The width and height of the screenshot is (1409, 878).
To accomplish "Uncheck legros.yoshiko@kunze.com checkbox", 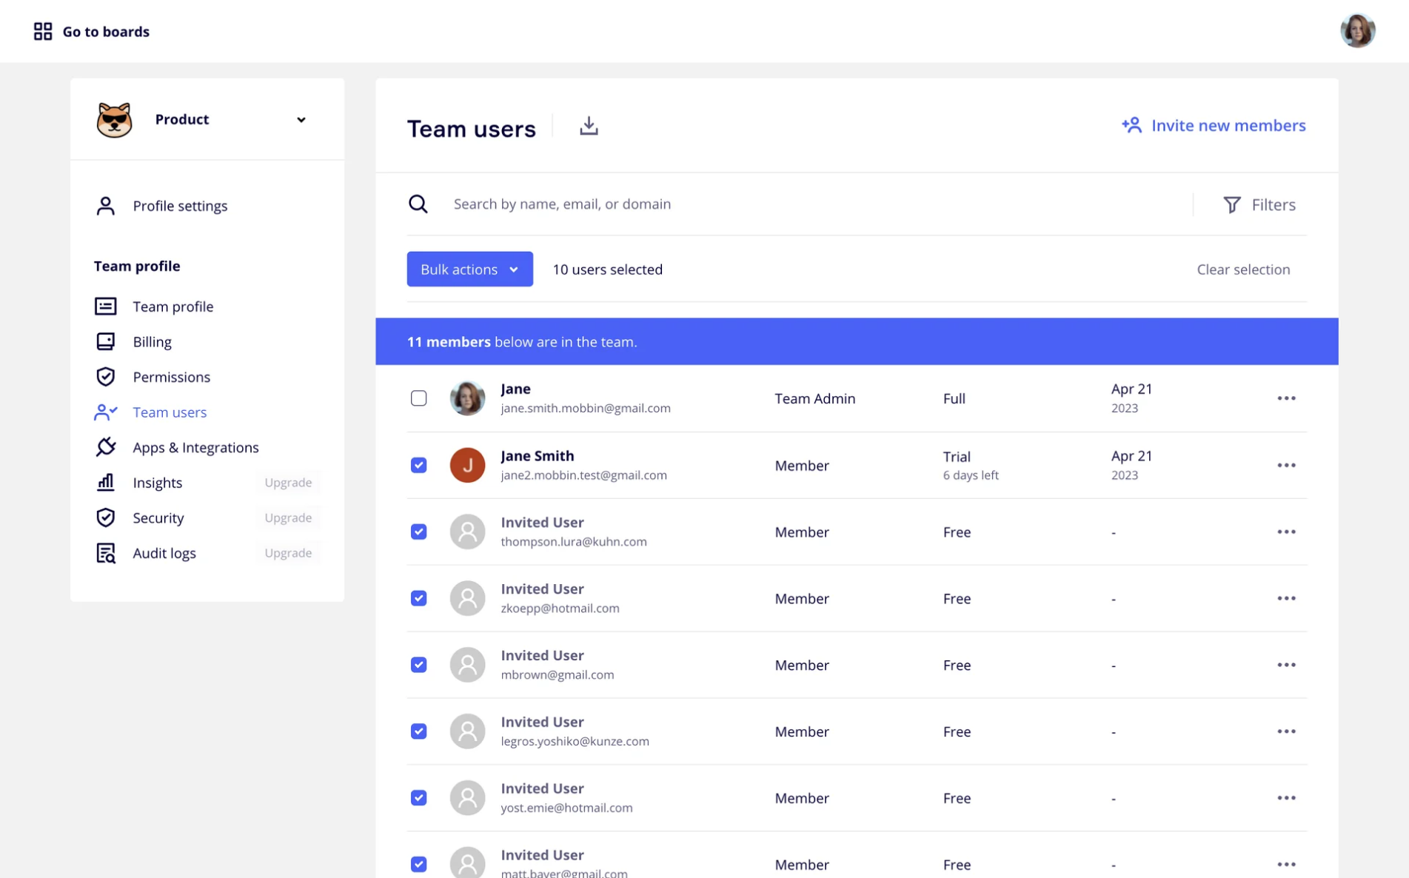I will [x=418, y=731].
